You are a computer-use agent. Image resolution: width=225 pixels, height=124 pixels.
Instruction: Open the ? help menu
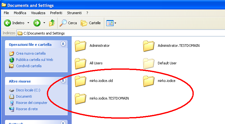[87, 13]
